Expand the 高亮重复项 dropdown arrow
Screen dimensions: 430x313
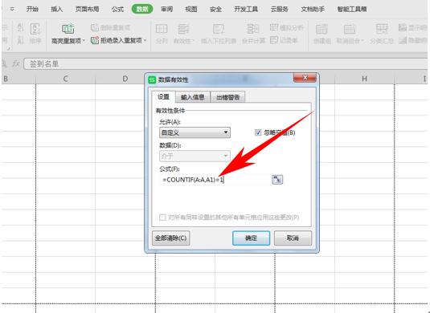pos(84,41)
